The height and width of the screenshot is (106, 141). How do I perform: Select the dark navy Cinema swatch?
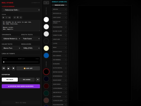coord(46,79)
